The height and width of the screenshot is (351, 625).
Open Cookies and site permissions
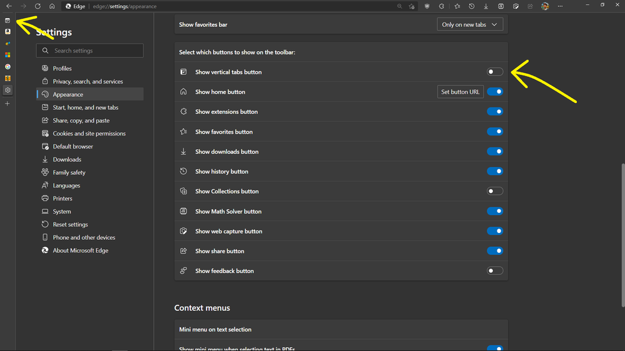89,134
